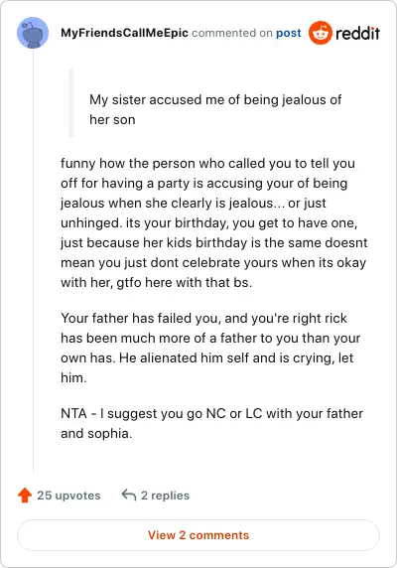Click "her son" in the quoted title
The height and width of the screenshot is (568, 397).
[112, 119]
